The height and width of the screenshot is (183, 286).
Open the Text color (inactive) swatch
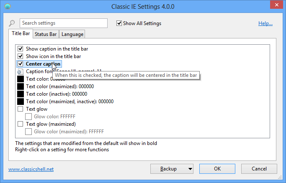pos(21,94)
